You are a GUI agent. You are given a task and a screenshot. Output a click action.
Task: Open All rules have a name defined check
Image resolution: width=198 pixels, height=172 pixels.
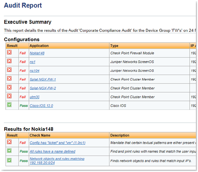tap(53, 152)
